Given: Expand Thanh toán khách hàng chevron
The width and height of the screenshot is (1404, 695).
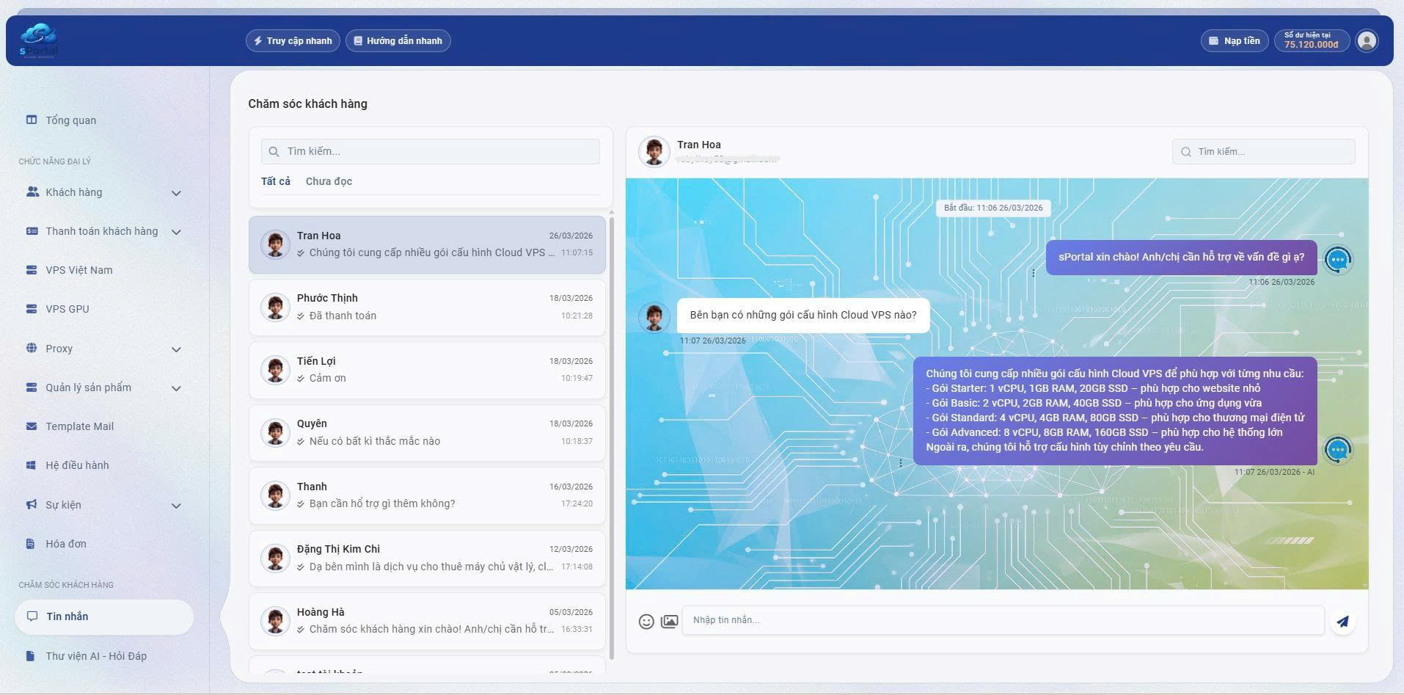Looking at the screenshot, I should pyautogui.click(x=176, y=232).
